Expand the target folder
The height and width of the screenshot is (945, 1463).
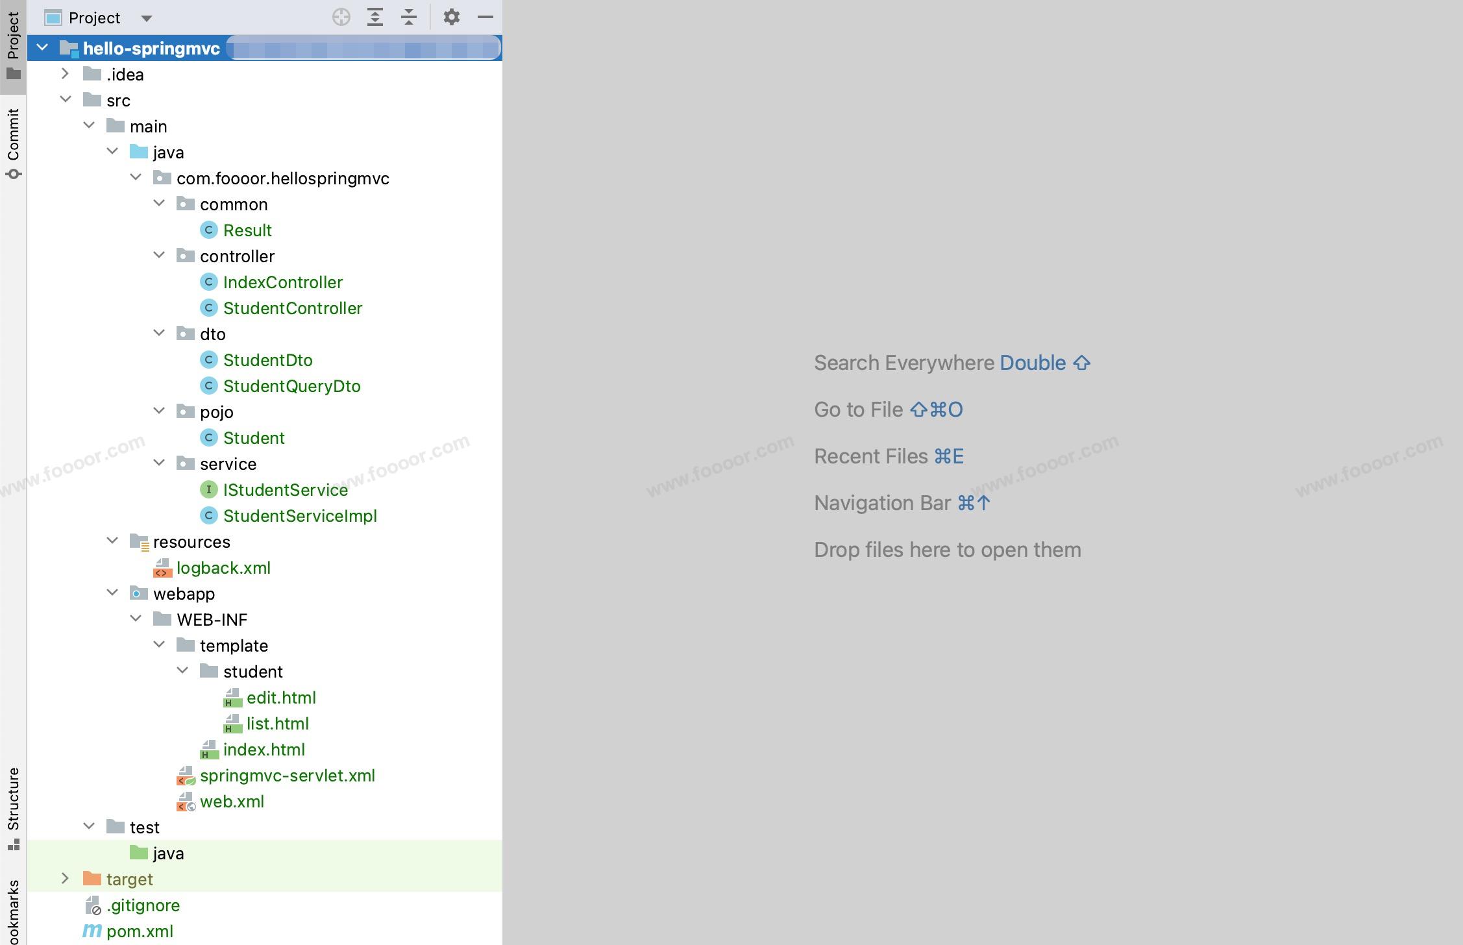click(x=65, y=879)
